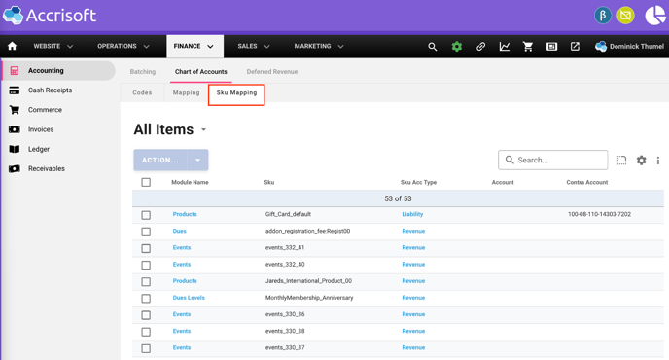Open the link chain icon

coord(480,46)
